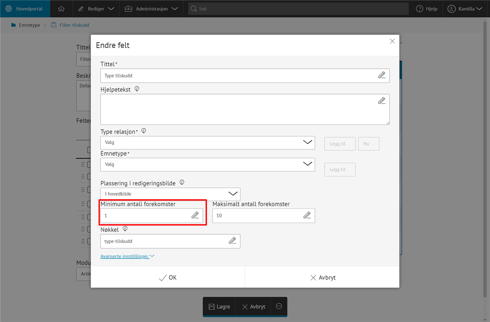
Task: Click the pencil icon in Hjelpetekst textarea
Action: tap(381, 101)
